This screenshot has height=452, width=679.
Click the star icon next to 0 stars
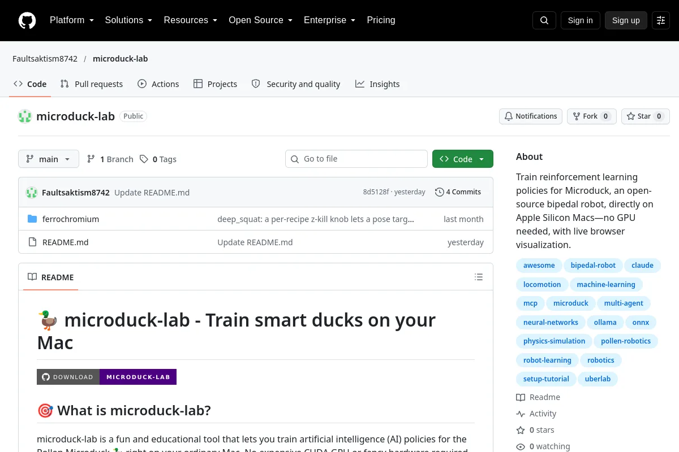[521, 430]
